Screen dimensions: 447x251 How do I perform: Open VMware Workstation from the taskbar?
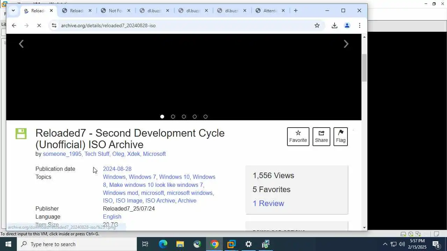[x=232, y=244]
